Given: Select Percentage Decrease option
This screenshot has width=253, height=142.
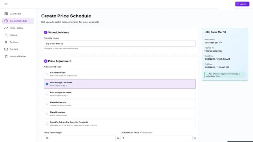Looking at the screenshot, I should click(120, 84).
